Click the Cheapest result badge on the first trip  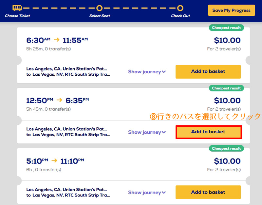point(226,28)
